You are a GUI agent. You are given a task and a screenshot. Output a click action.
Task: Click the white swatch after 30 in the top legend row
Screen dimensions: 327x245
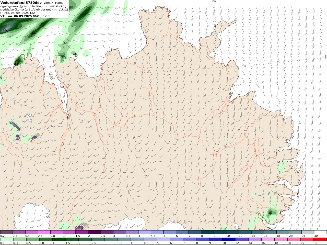321,232
